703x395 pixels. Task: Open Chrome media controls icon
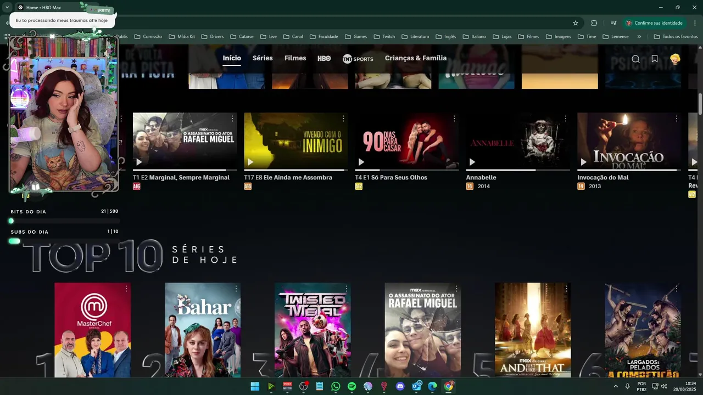click(x=613, y=23)
